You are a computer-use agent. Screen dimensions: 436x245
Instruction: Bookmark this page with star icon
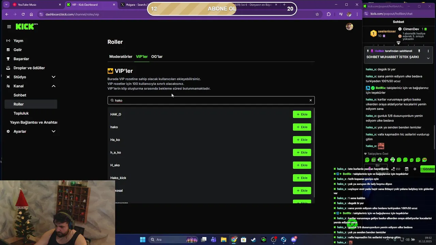(x=317, y=14)
